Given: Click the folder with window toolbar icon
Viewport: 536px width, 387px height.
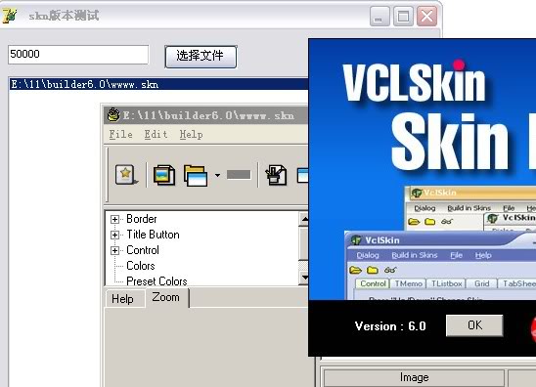Looking at the screenshot, I should click(x=196, y=176).
